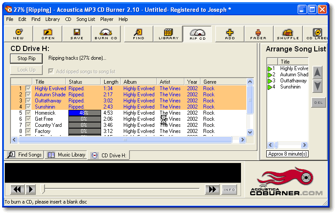Click track list horizontal scrollbar right arrow
The image size is (336, 214).
click(x=242, y=139)
